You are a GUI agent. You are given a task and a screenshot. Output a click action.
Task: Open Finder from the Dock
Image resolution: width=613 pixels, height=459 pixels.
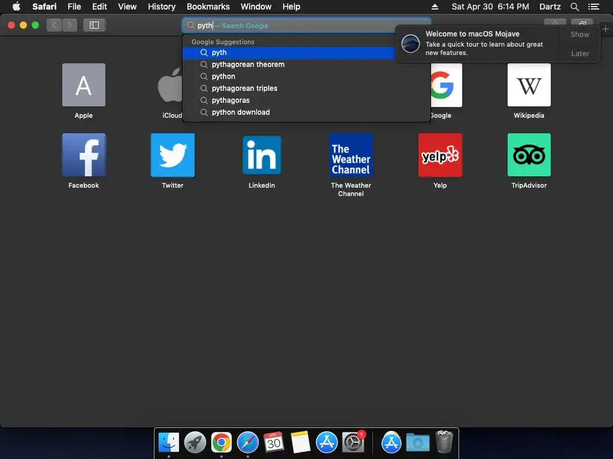point(168,443)
